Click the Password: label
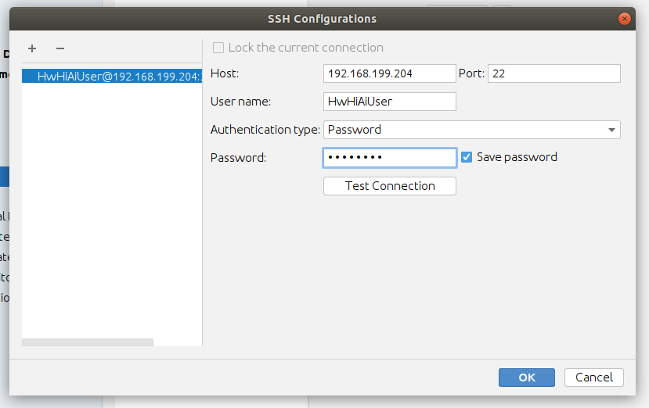Image resolution: width=649 pixels, height=408 pixels. 239,158
